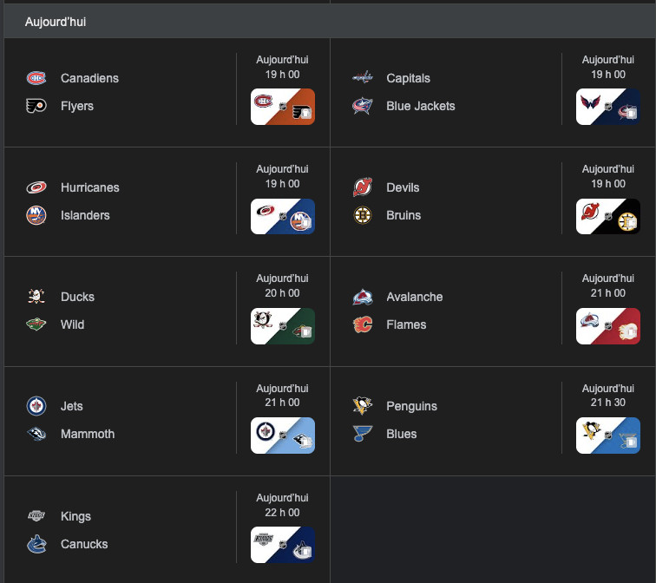Select the Capitals team logo
The image size is (656, 583).
362,78
